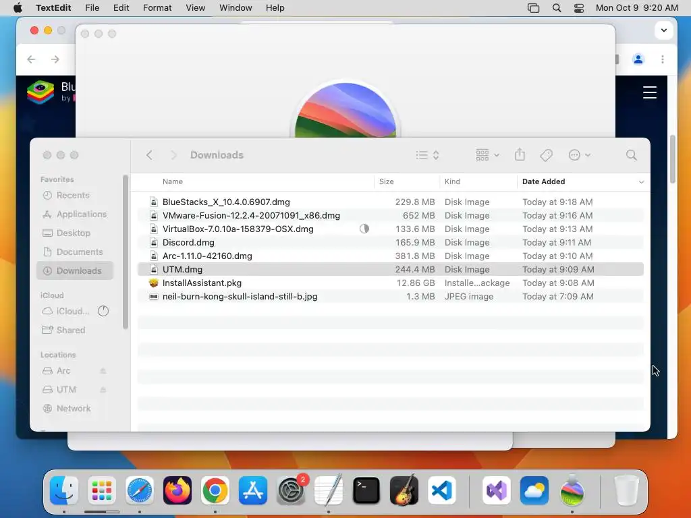Viewport: 691px width, 518px height.
Task: Select Network in the Finder sidebar
Action: (76, 408)
